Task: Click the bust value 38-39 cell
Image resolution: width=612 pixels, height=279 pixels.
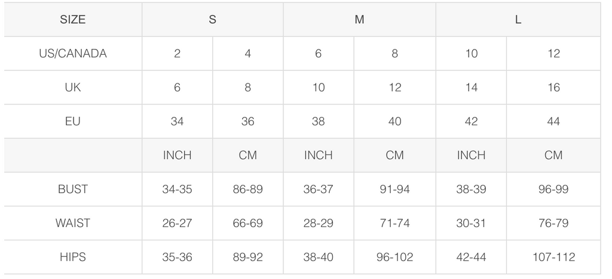Action: [x=471, y=189]
